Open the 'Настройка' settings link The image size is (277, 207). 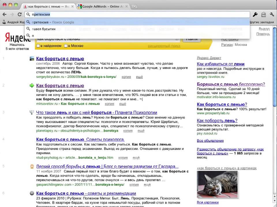[x=230, y=39]
